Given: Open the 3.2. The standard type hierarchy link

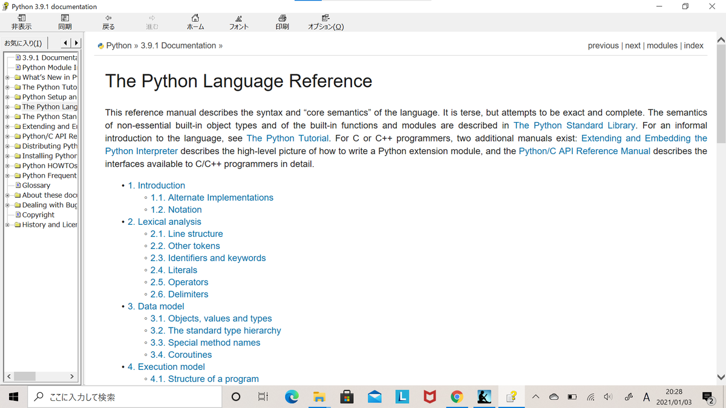Looking at the screenshot, I should 216,331.
